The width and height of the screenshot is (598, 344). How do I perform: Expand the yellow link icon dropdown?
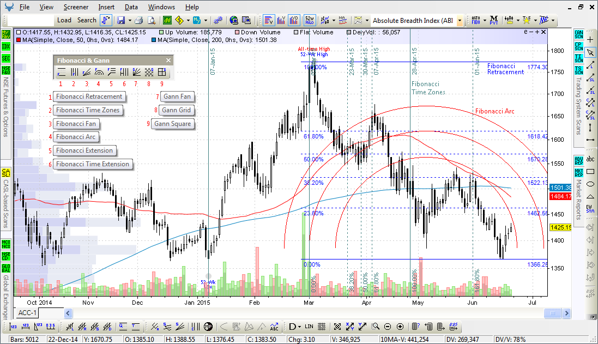pyautogui.click(x=188, y=21)
